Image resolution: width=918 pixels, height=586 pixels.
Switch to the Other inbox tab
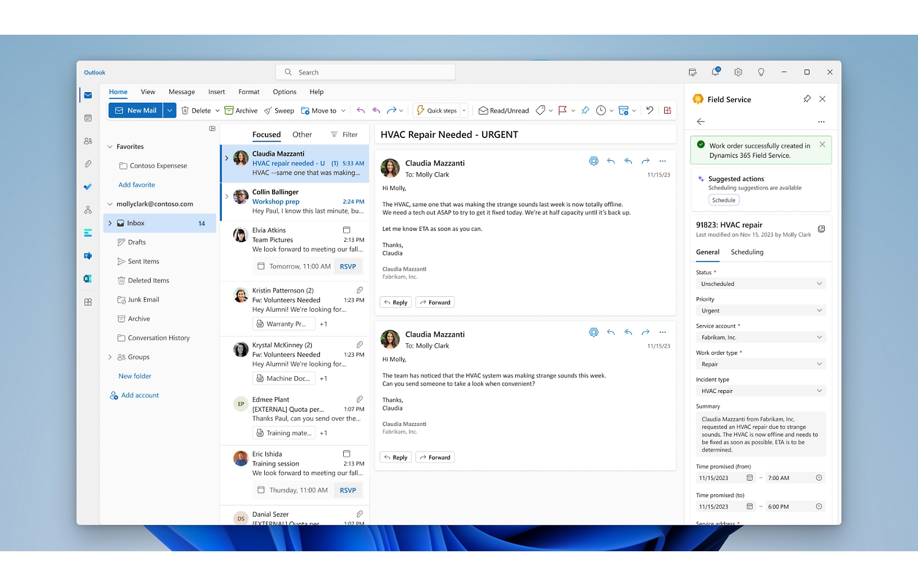(x=302, y=135)
